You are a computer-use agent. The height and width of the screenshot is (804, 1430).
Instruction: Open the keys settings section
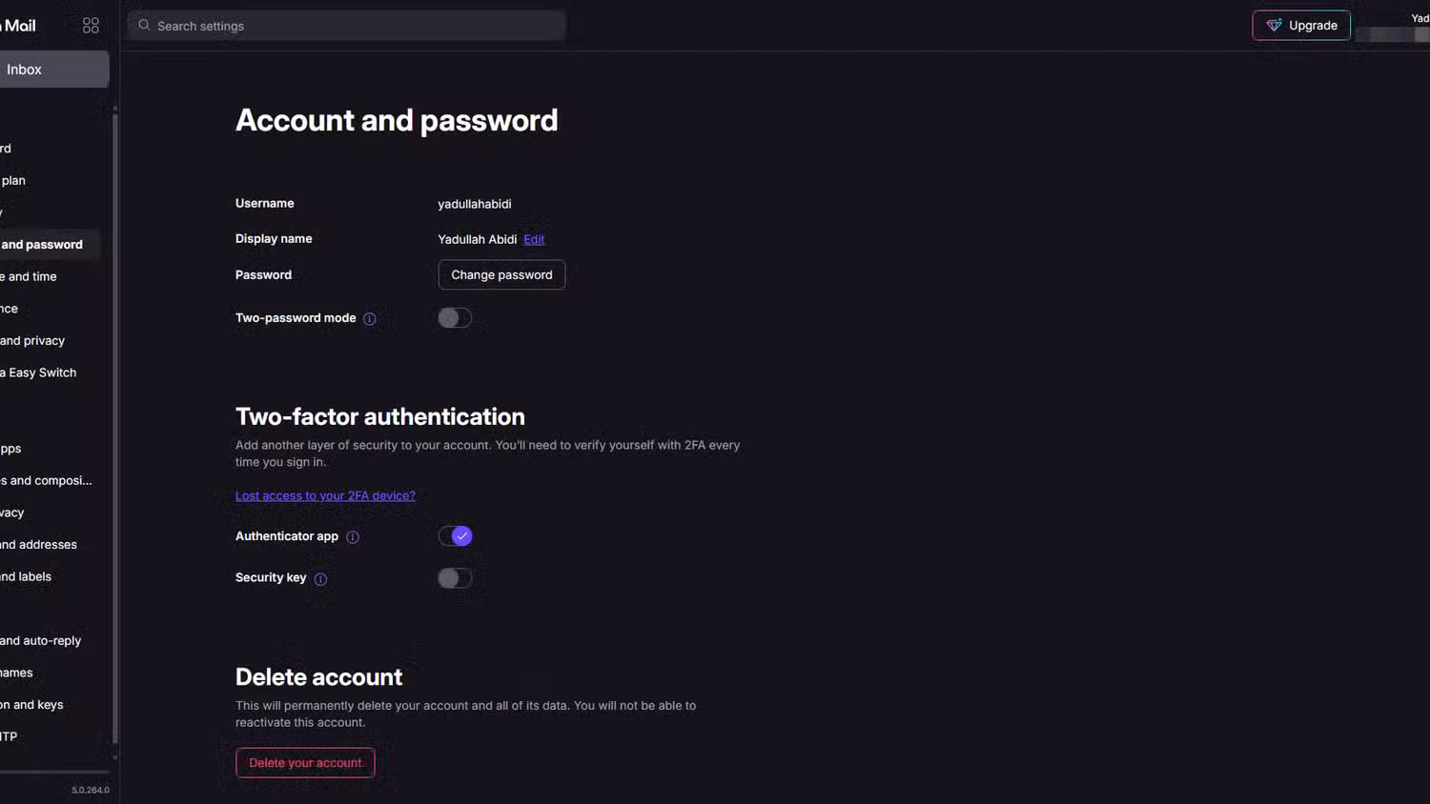[32, 704]
